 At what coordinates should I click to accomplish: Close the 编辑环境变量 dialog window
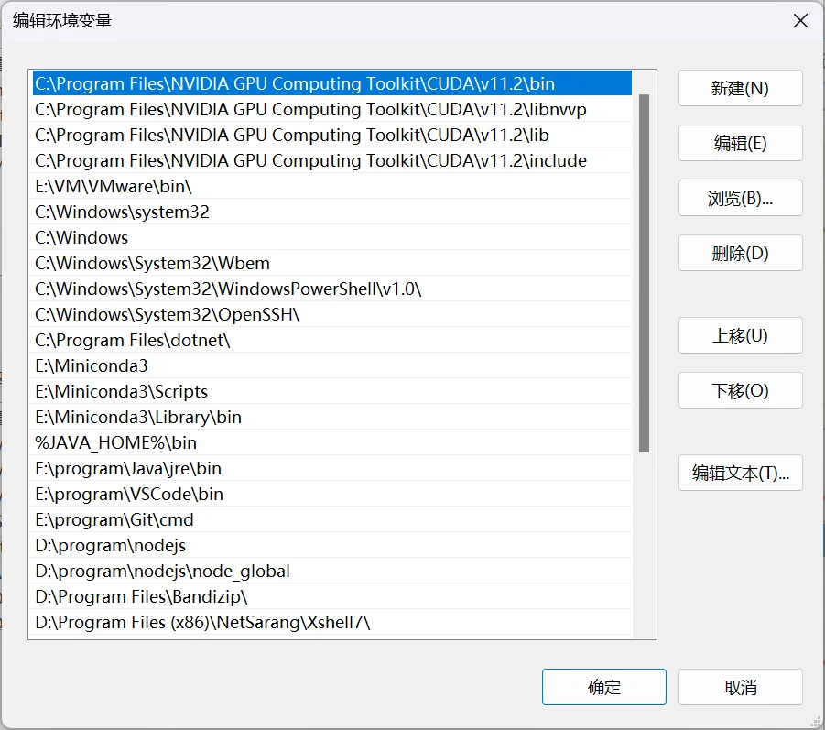coord(800,21)
